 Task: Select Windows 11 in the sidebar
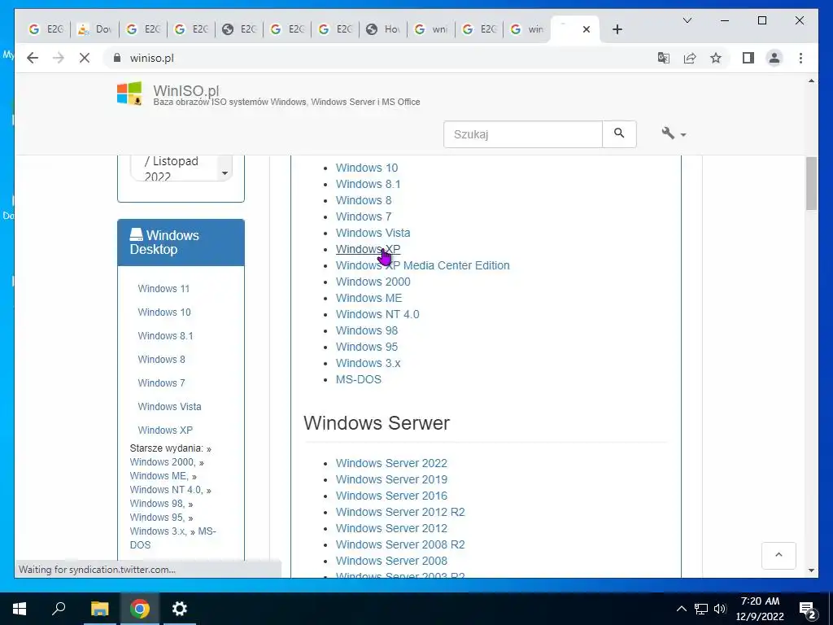coord(164,289)
